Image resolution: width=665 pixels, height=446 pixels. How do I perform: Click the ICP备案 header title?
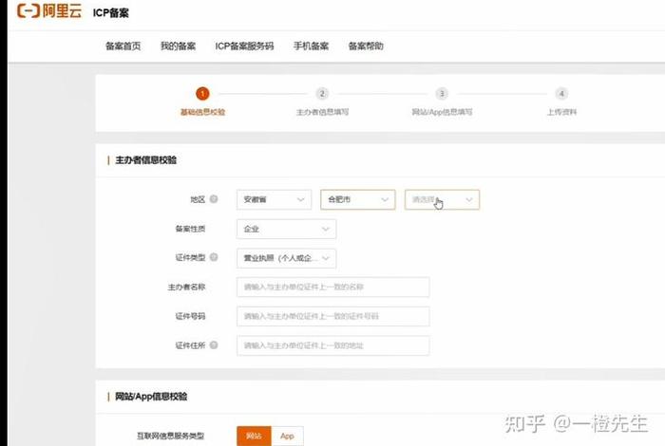point(111,12)
